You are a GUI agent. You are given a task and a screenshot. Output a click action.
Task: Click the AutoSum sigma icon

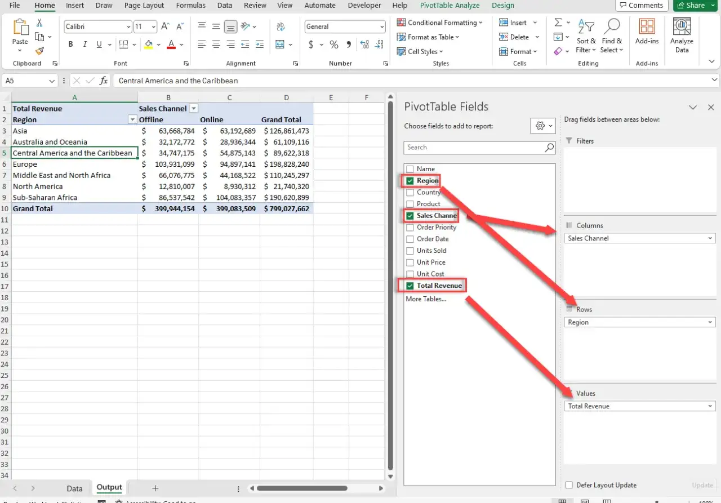pyautogui.click(x=558, y=23)
